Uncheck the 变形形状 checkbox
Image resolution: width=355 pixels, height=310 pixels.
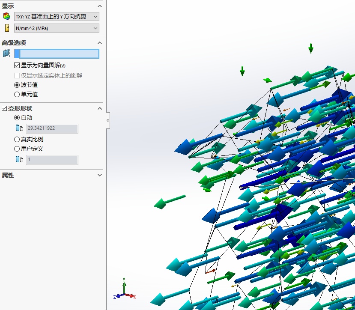click(4, 108)
